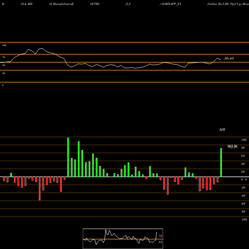Click the MR axis label -40
The height and width of the screenshot is (249, 249).
click(x=243, y=196)
